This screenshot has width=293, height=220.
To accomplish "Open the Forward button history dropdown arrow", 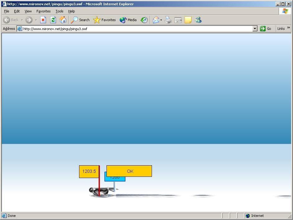I will [36, 20].
